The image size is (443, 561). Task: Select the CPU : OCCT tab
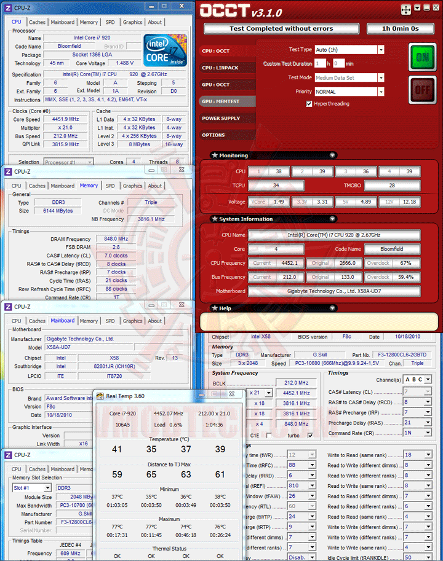click(x=227, y=51)
